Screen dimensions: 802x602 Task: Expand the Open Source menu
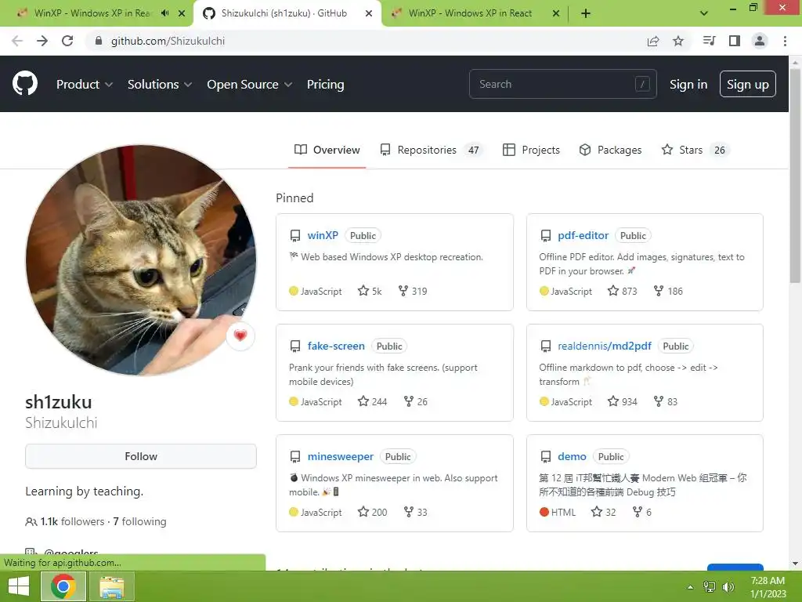tap(250, 84)
